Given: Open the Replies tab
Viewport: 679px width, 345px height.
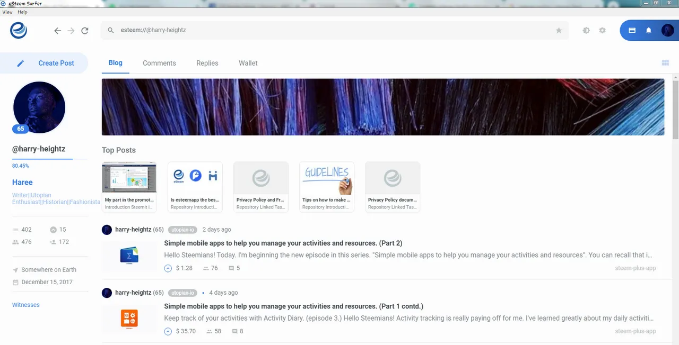Looking at the screenshot, I should click(x=207, y=63).
